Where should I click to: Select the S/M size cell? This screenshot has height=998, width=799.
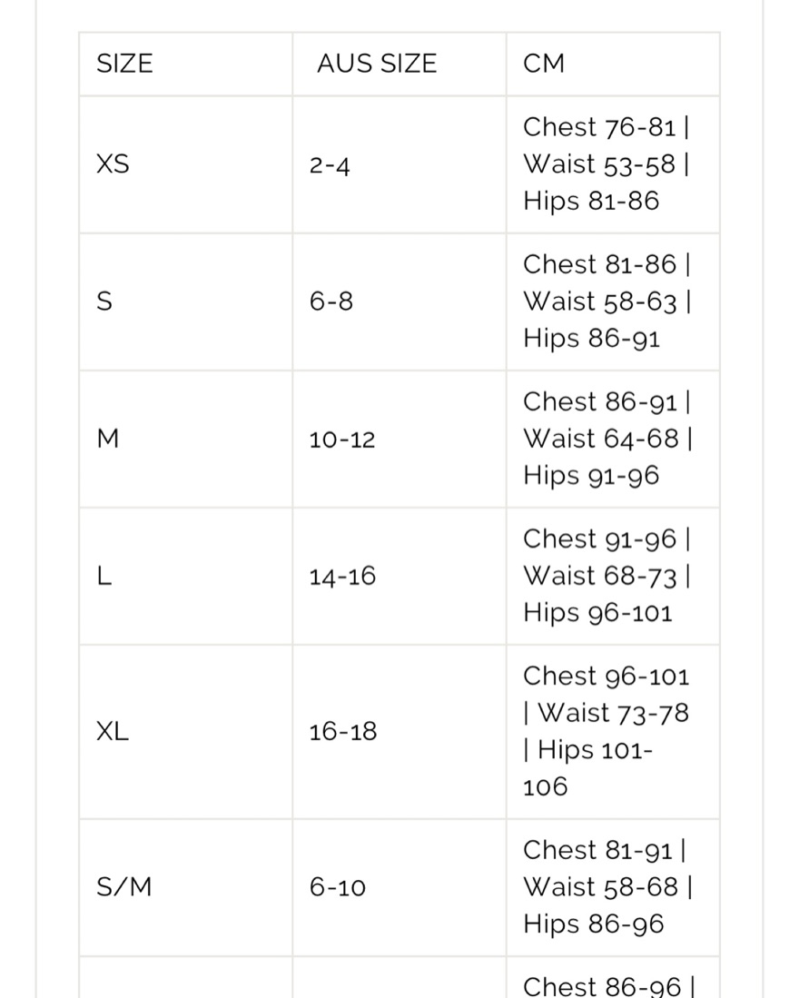(x=186, y=887)
